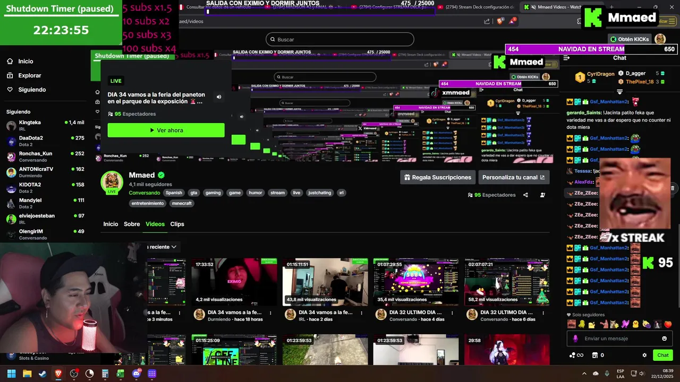Expand the chat leaderboard chevron

(619, 92)
